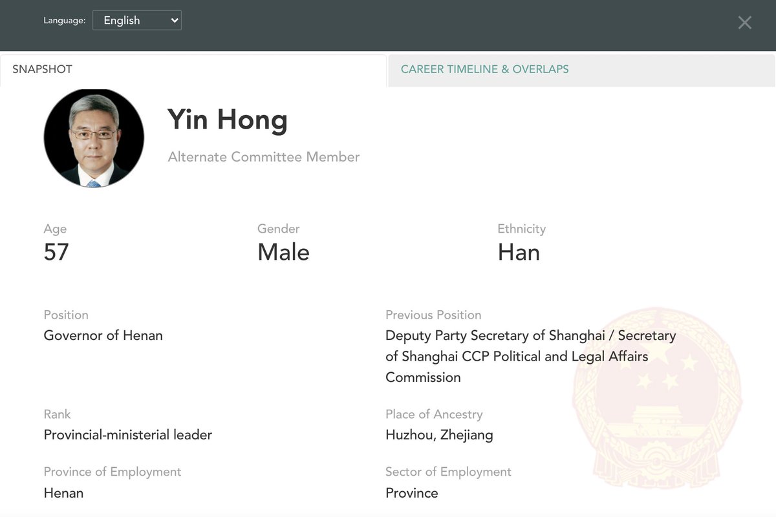Viewport: 776px width, 517px height.
Task: Click the Previous Position label
Action: tap(433, 315)
